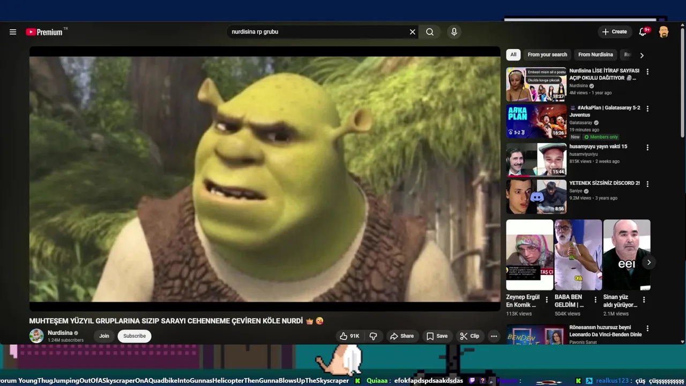Click the Members only badge
This screenshot has width=686, height=386.
tap(601, 137)
